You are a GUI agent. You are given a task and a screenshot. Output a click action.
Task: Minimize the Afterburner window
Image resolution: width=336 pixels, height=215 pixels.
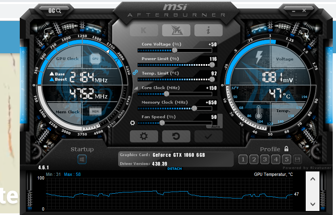tap(293, 11)
